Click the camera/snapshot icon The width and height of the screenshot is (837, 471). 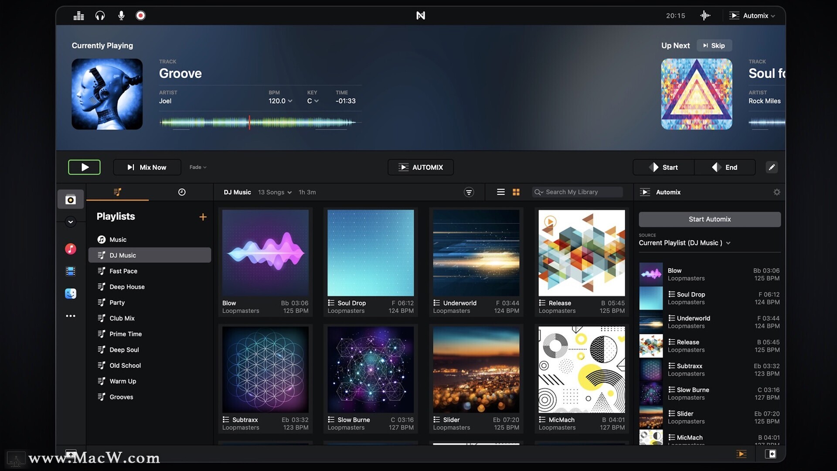[71, 200]
